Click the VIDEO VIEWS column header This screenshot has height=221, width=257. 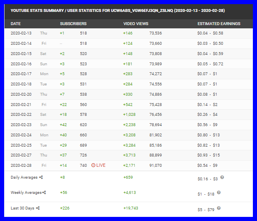coord(136,24)
